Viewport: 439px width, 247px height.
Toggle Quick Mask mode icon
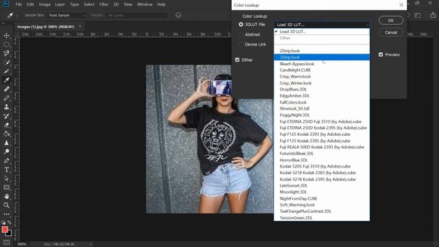pos(6,242)
